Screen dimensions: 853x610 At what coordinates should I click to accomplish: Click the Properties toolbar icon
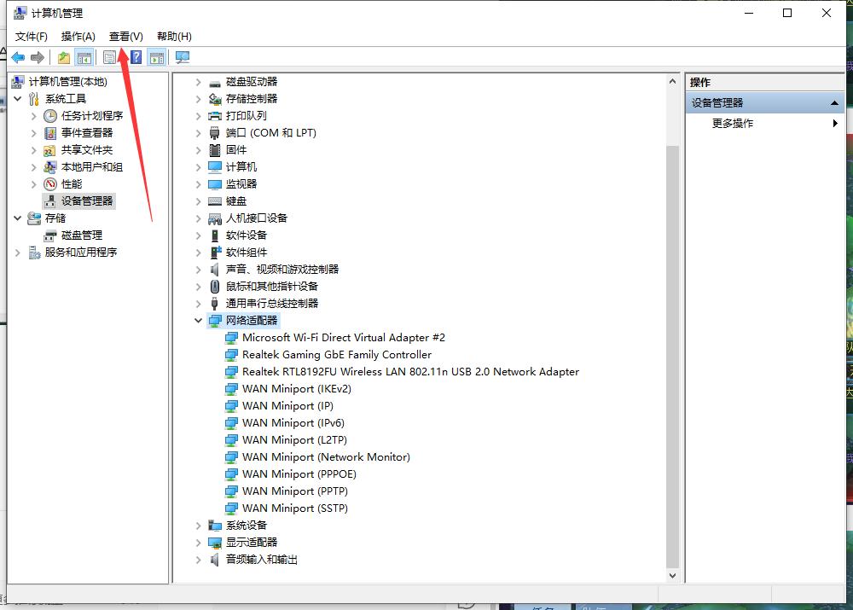109,57
